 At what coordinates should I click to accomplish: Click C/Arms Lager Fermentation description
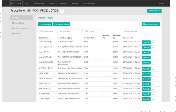click(x=69, y=99)
